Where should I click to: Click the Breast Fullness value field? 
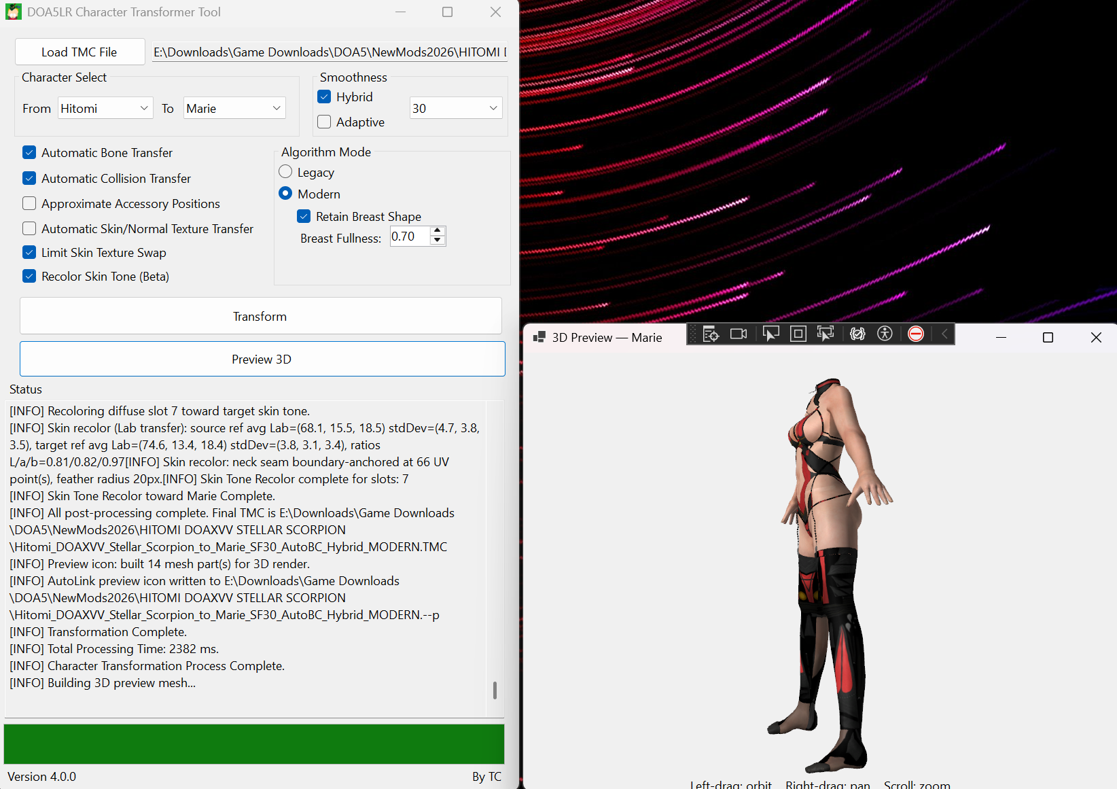pyautogui.click(x=410, y=236)
